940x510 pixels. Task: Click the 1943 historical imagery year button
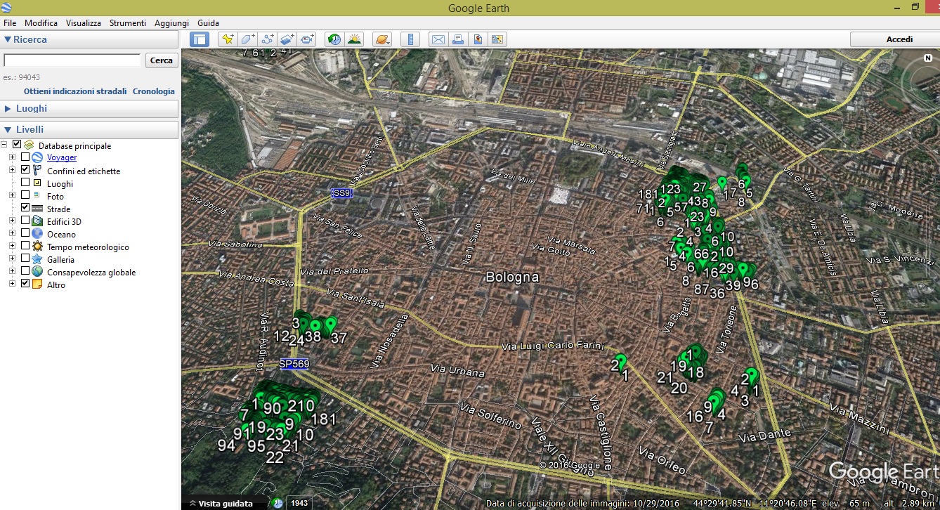(300, 503)
